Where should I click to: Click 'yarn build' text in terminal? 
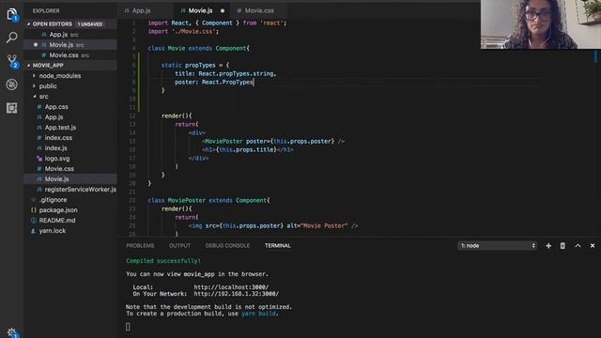[x=258, y=314]
